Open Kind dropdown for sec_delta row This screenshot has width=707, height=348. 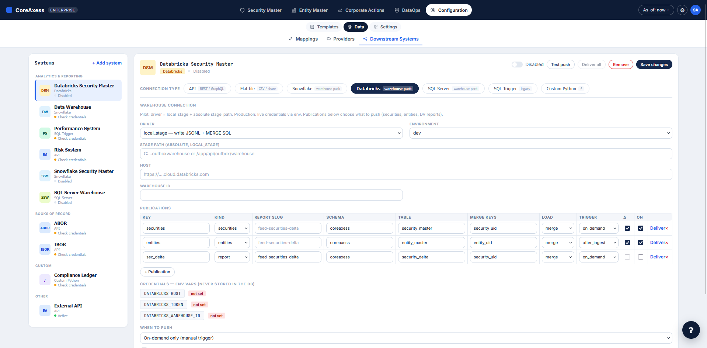pyautogui.click(x=232, y=257)
